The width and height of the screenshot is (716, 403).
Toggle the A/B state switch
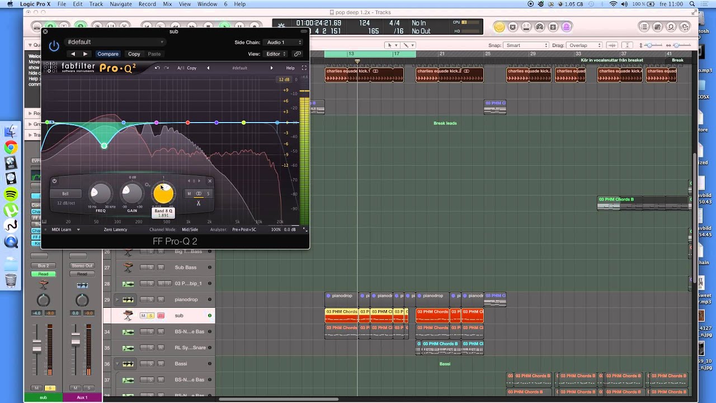(x=181, y=68)
